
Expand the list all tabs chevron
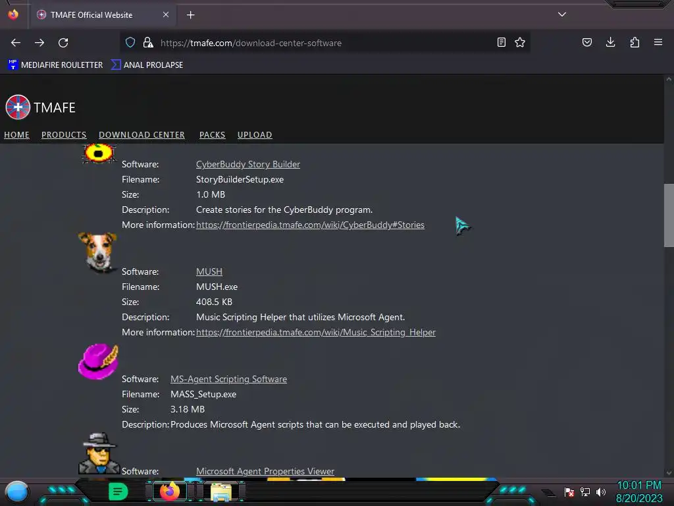click(562, 14)
